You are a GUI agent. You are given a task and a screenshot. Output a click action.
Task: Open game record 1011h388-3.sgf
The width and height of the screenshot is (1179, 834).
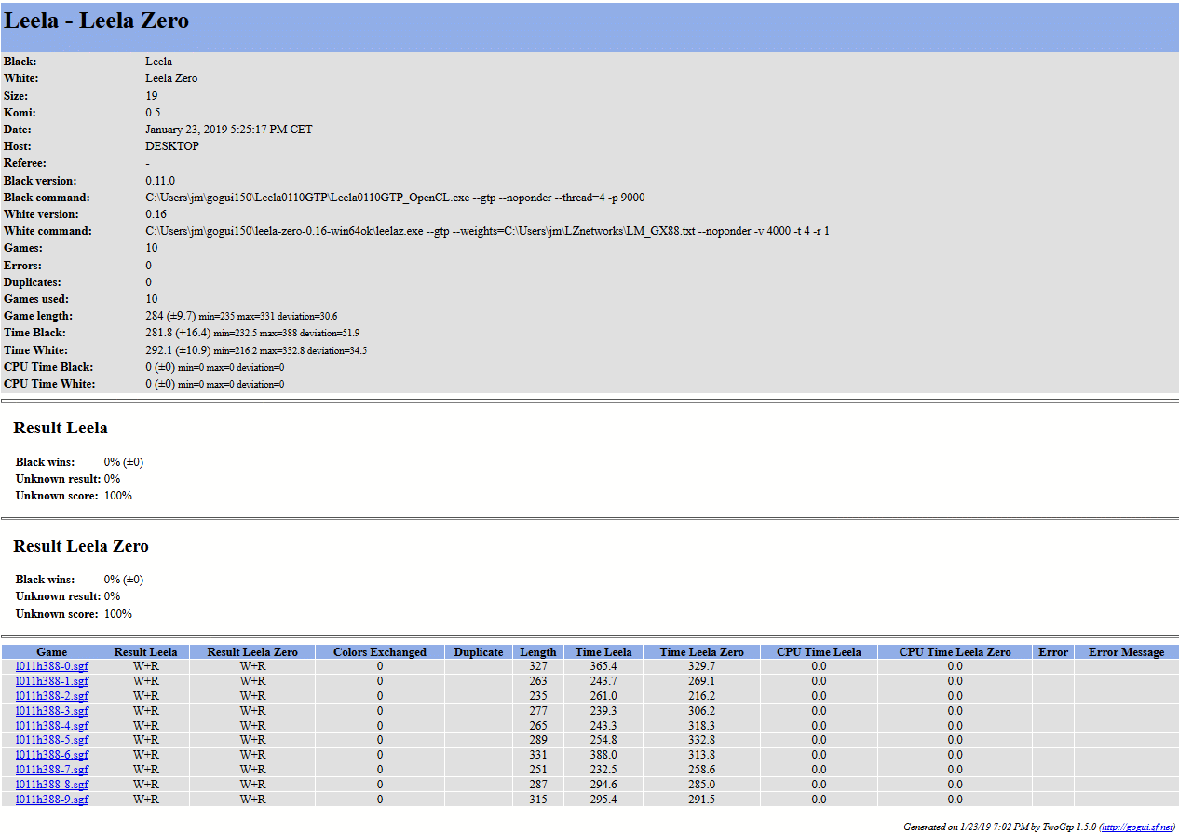click(52, 711)
